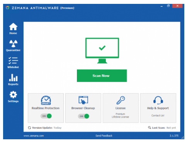This screenshot has height=142, width=187.
Task: Click the Browser Cleanup label
Action: coord(83,108)
